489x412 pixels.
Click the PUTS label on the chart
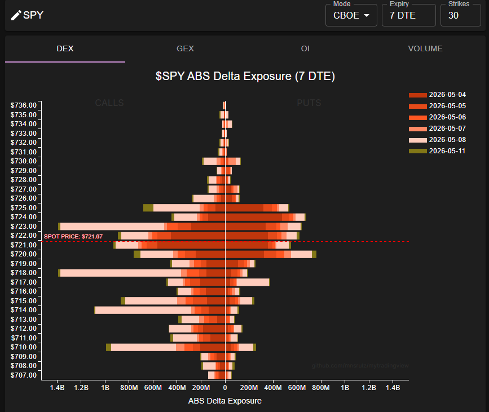tap(309, 103)
